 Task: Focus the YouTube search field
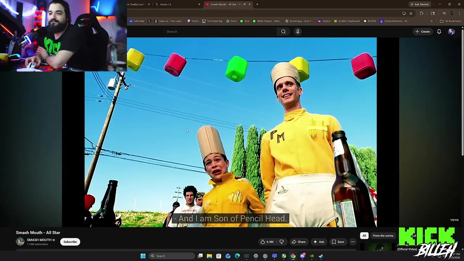tap(219, 32)
